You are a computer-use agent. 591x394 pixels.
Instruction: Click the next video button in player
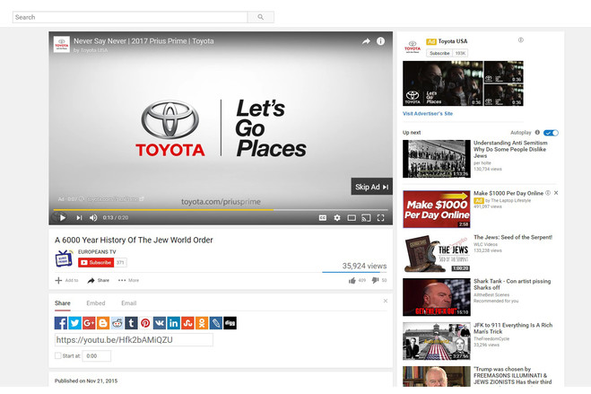[79, 217]
